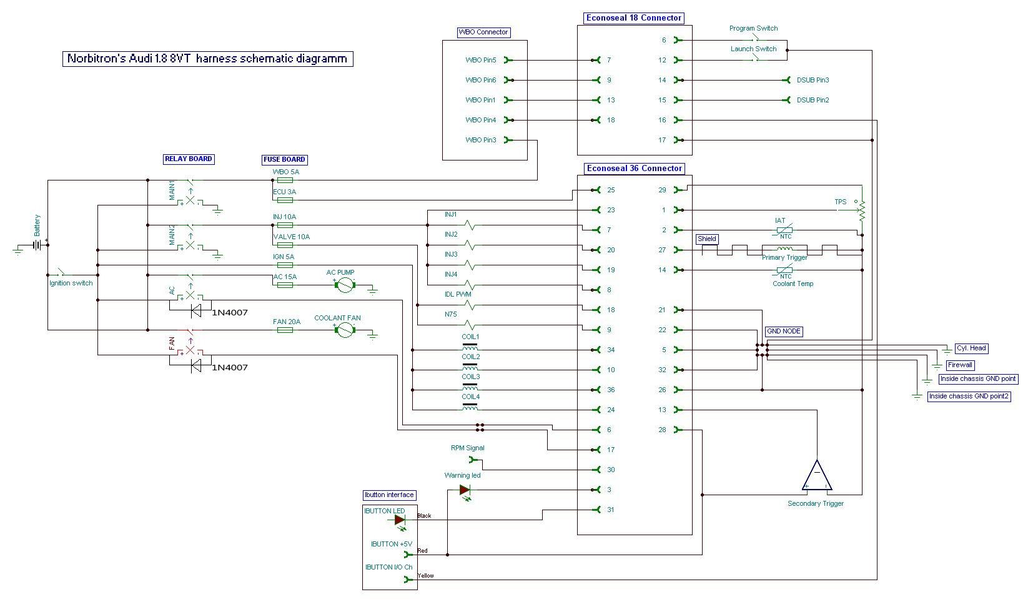Click the Inside chassis GND point label
This screenshot has height=602, width=1028.
pyautogui.click(x=978, y=379)
